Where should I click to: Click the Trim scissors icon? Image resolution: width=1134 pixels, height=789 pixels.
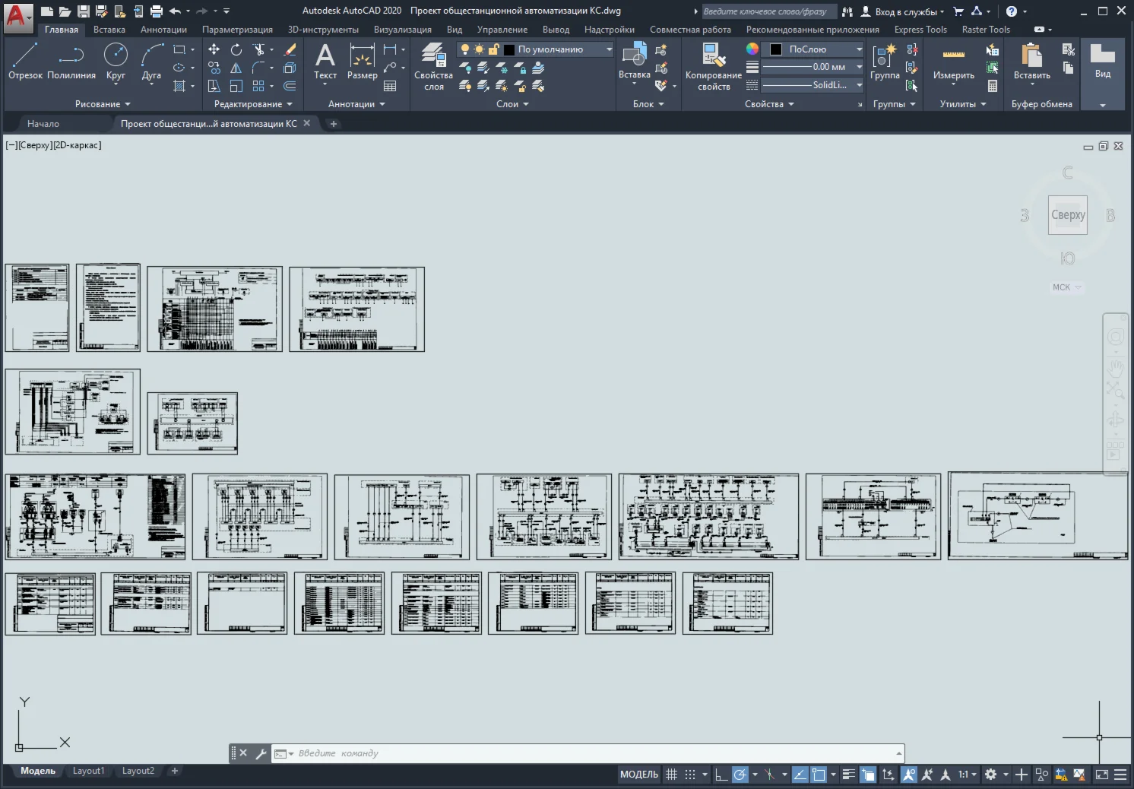coord(258,49)
